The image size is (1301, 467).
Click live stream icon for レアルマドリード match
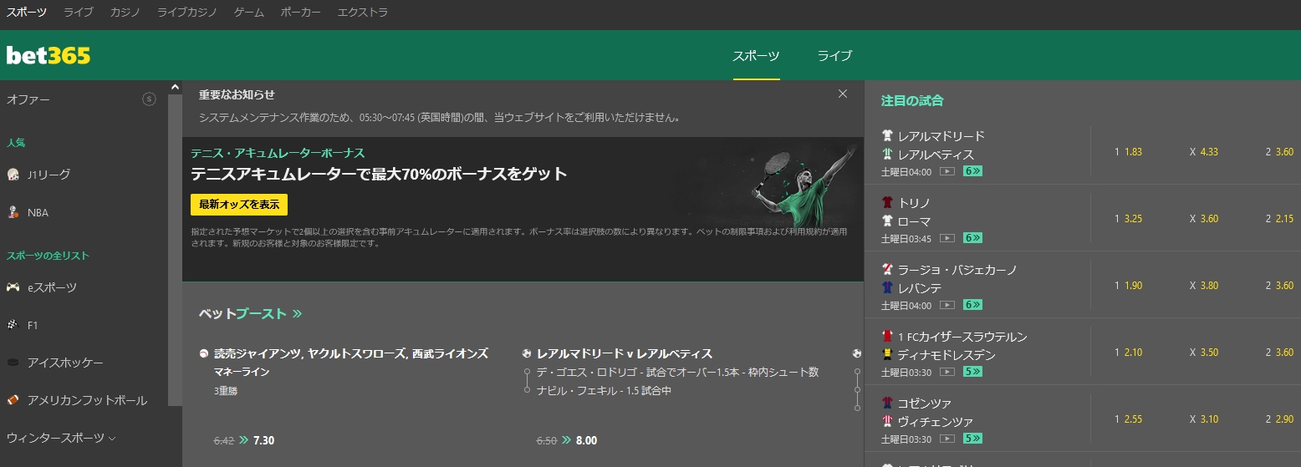coord(947,171)
